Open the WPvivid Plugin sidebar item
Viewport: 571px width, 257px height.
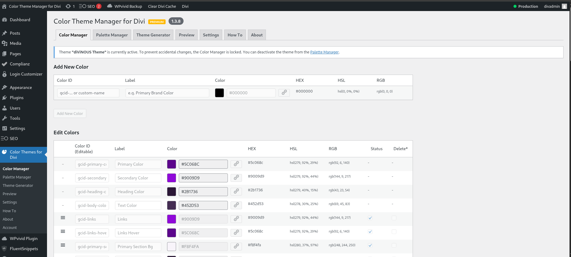point(23,238)
